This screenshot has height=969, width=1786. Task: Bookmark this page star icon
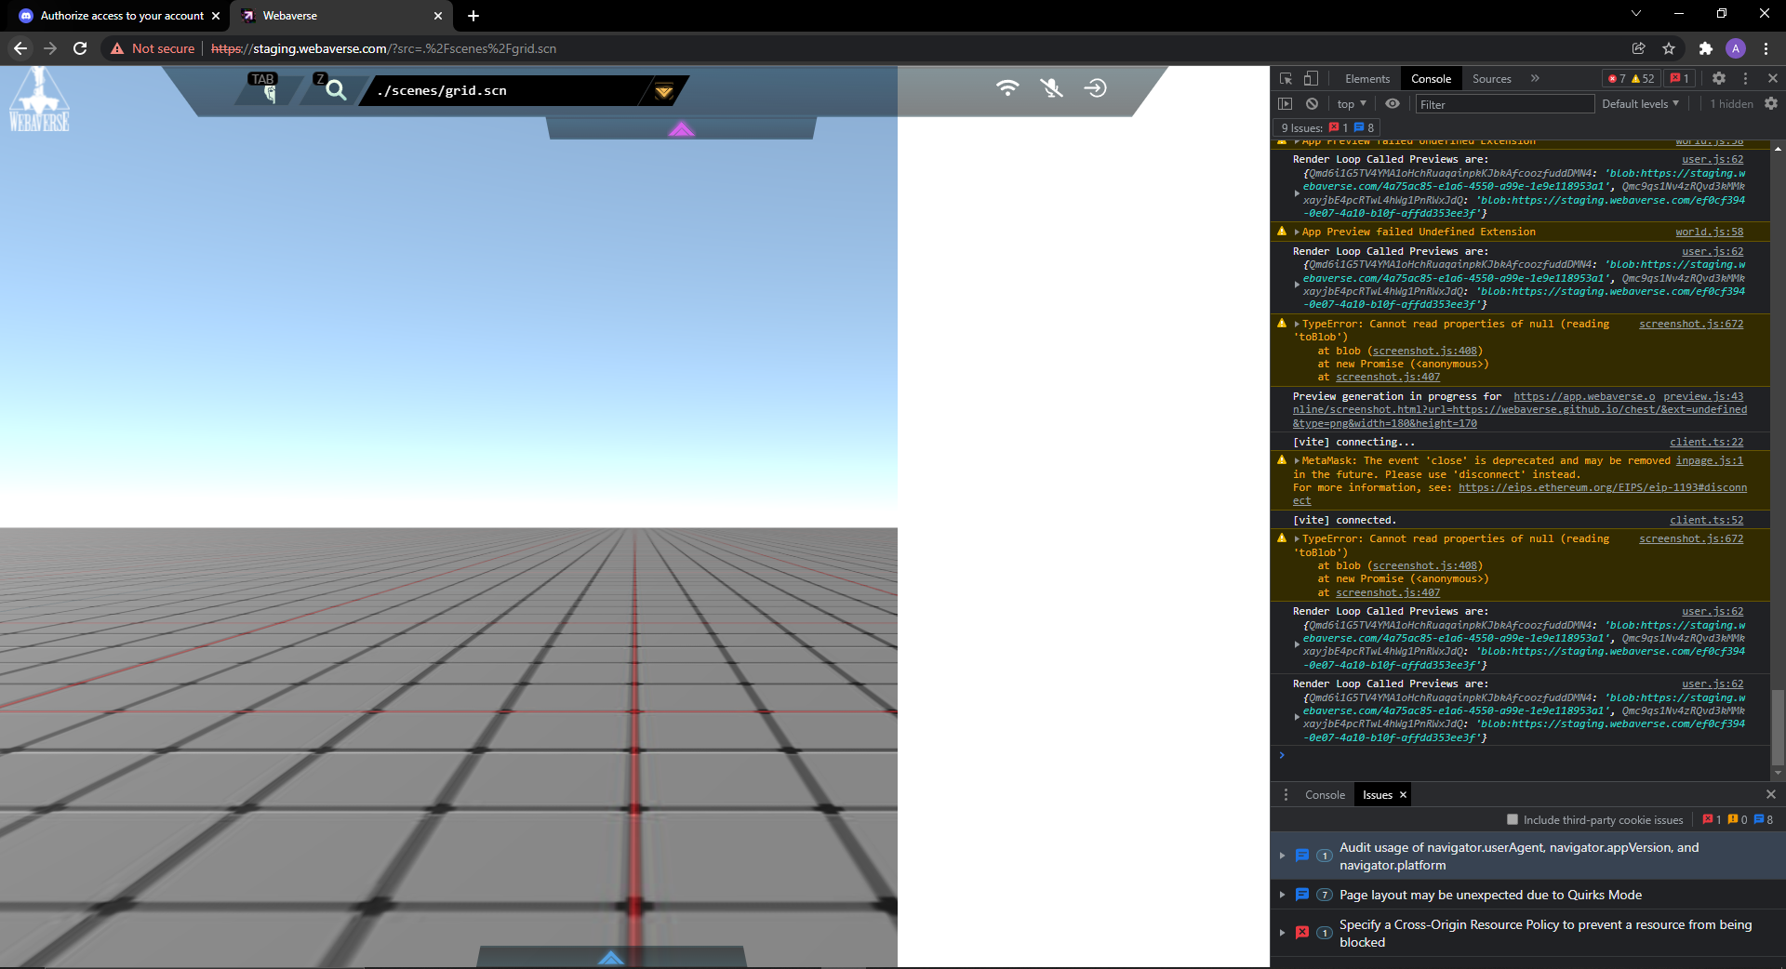coord(1669,48)
